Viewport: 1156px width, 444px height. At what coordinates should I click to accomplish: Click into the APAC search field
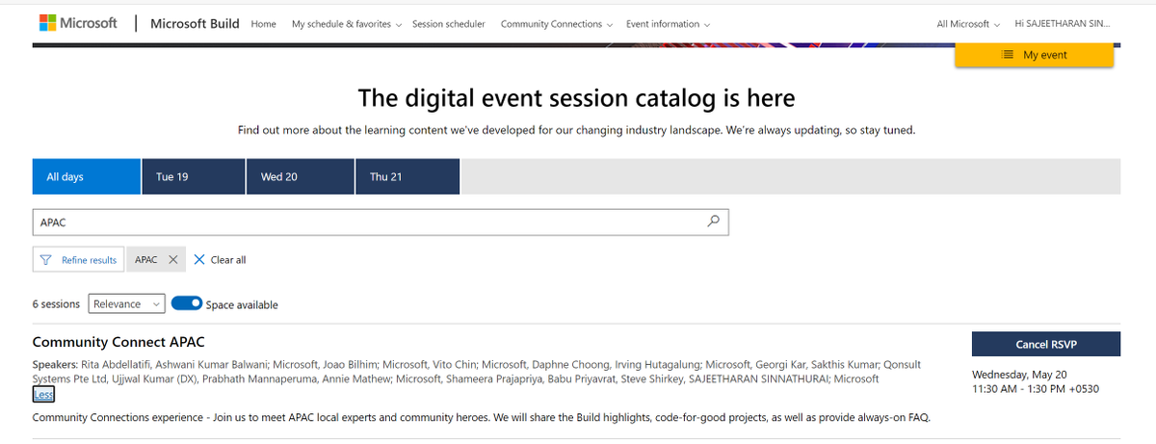coord(381,222)
